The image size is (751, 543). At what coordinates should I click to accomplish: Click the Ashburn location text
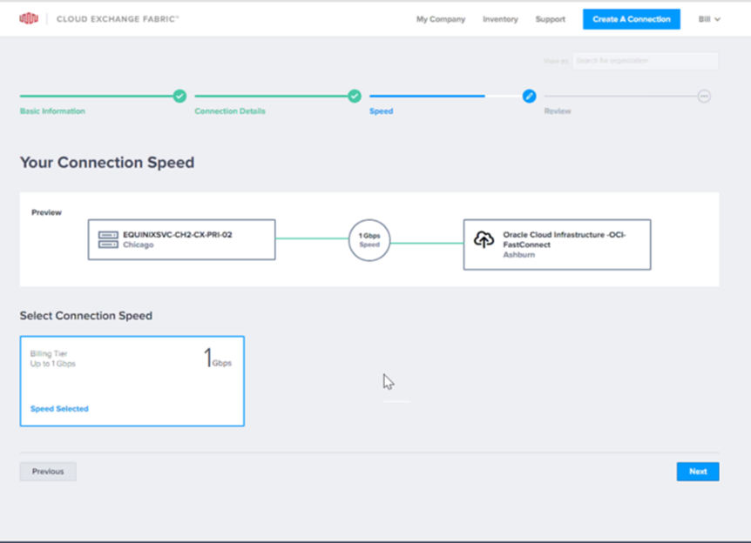(518, 254)
